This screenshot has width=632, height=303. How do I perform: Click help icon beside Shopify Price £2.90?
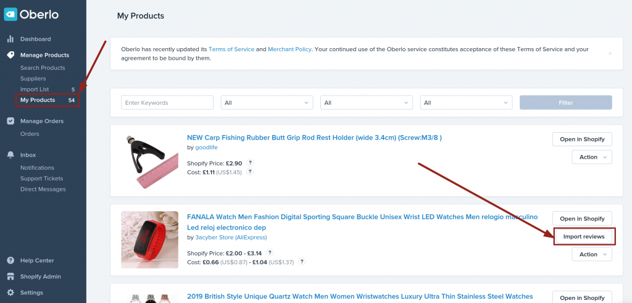tap(251, 163)
